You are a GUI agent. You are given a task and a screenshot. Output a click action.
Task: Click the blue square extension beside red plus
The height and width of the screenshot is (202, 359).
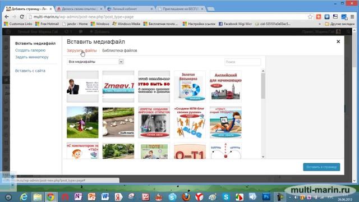(327, 17)
